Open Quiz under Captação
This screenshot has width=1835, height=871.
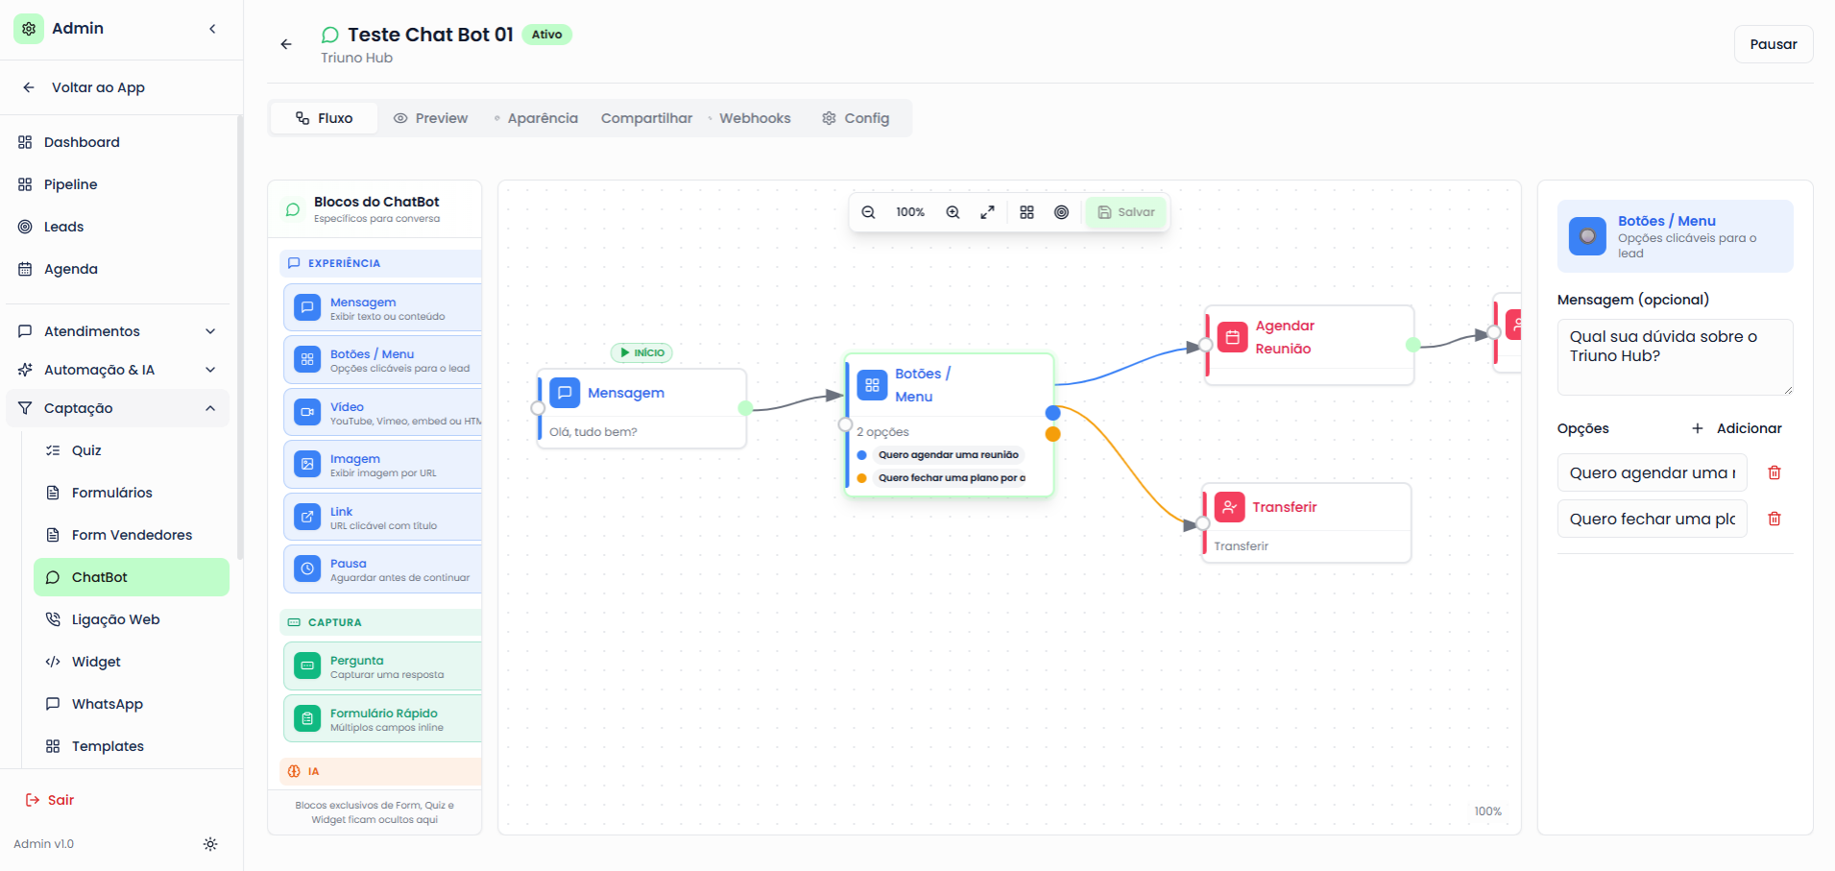(x=132, y=450)
